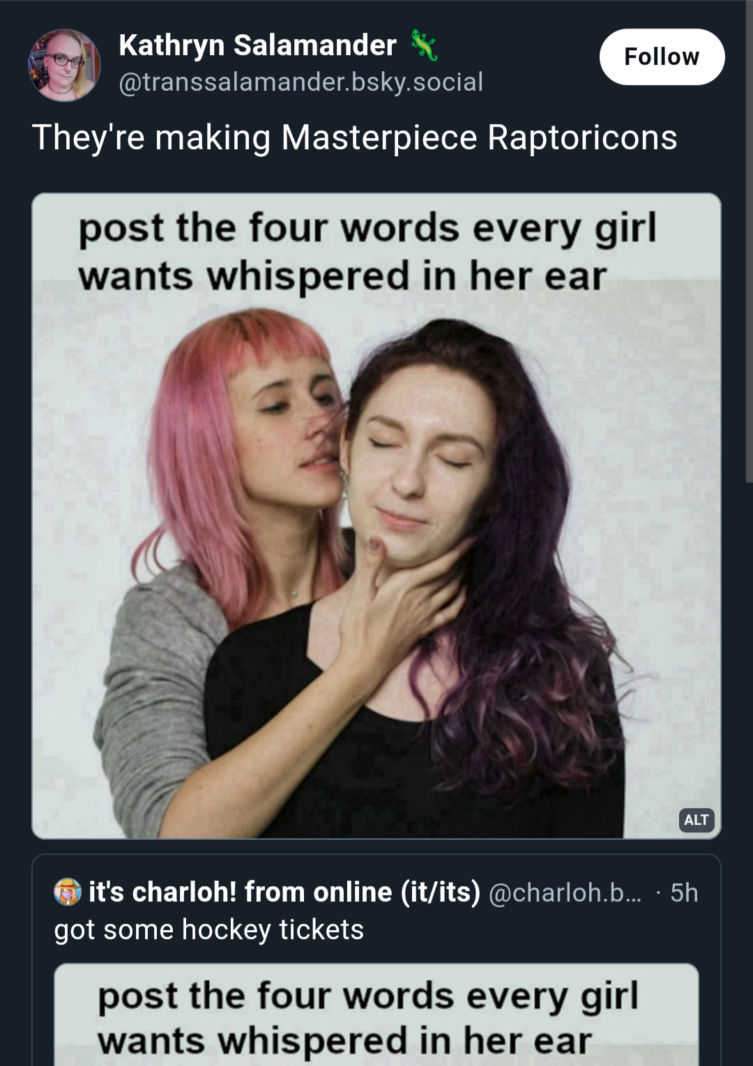The width and height of the screenshot is (753, 1066).
Task: Open the truncated @charloh.b... handle
Action: 565,893
